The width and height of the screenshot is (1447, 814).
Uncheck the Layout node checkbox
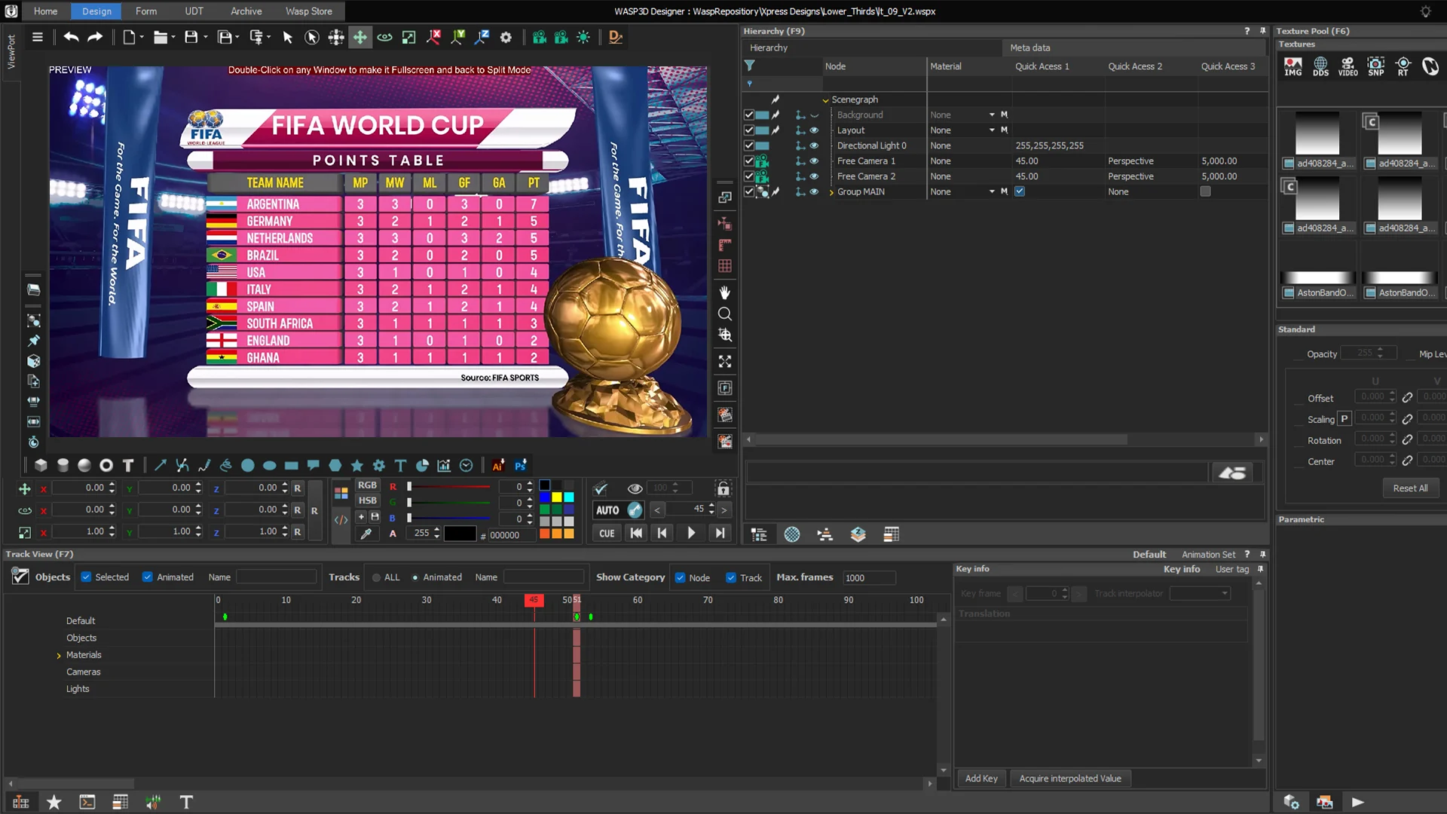(x=748, y=130)
